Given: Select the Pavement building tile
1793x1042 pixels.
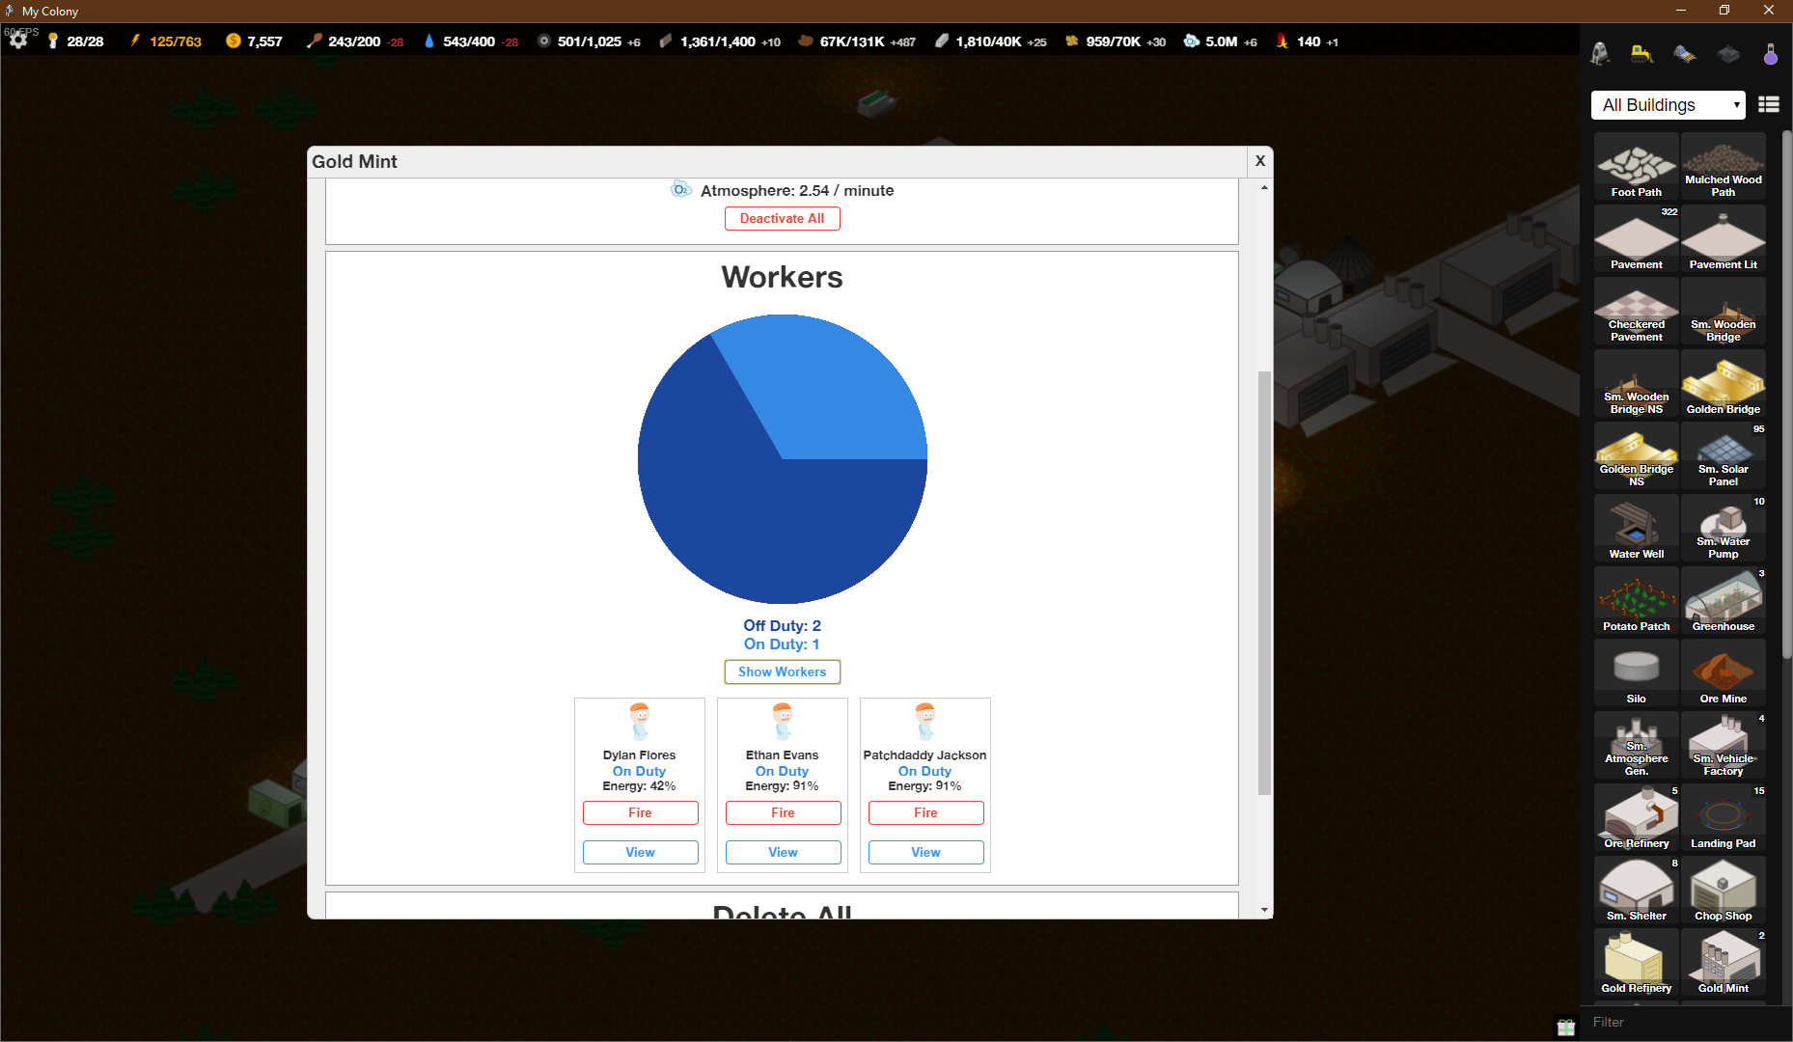Looking at the screenshot, I should tap(1637, 238).
